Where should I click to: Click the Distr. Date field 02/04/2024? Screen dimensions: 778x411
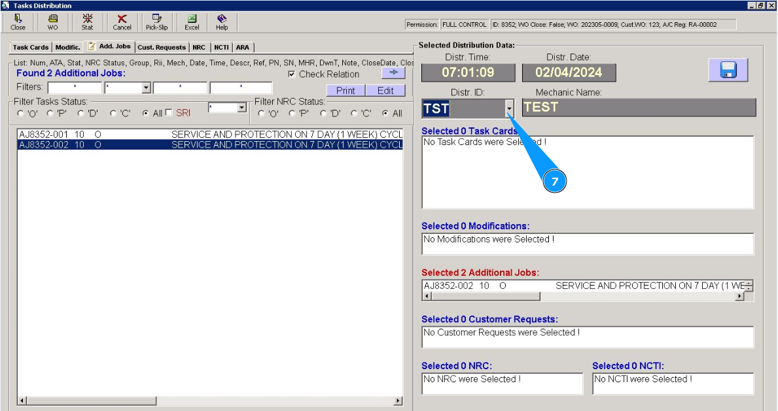[x=569, y=73]
